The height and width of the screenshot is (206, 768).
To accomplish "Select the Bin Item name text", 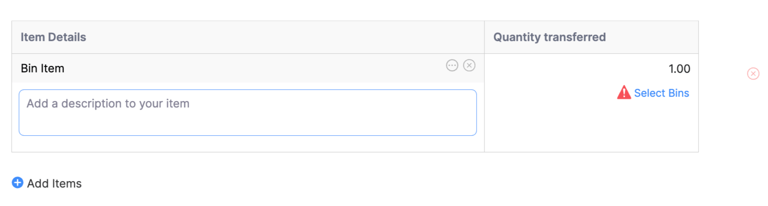I will tap(43, 68).
